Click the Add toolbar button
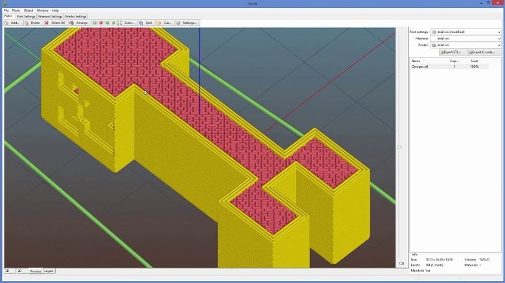 point(12,23)
